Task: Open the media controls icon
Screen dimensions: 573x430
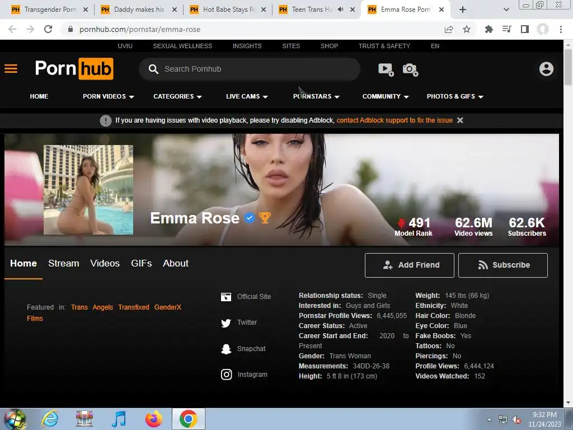Action: (x=507, y=29)
